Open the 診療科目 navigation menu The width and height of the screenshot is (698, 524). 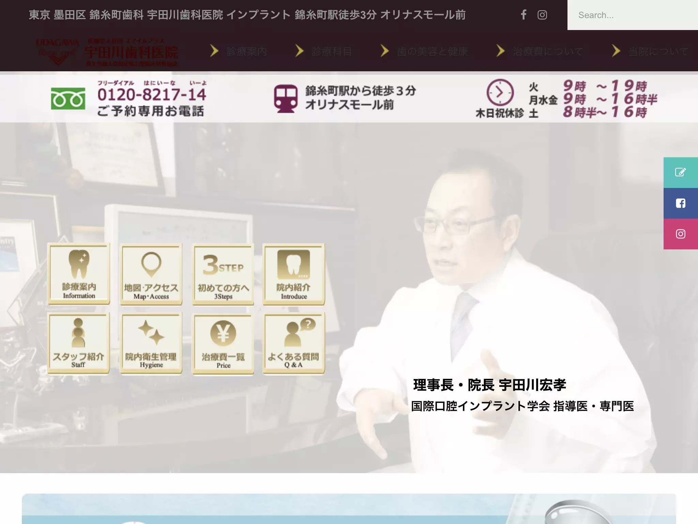click(332, 52)
